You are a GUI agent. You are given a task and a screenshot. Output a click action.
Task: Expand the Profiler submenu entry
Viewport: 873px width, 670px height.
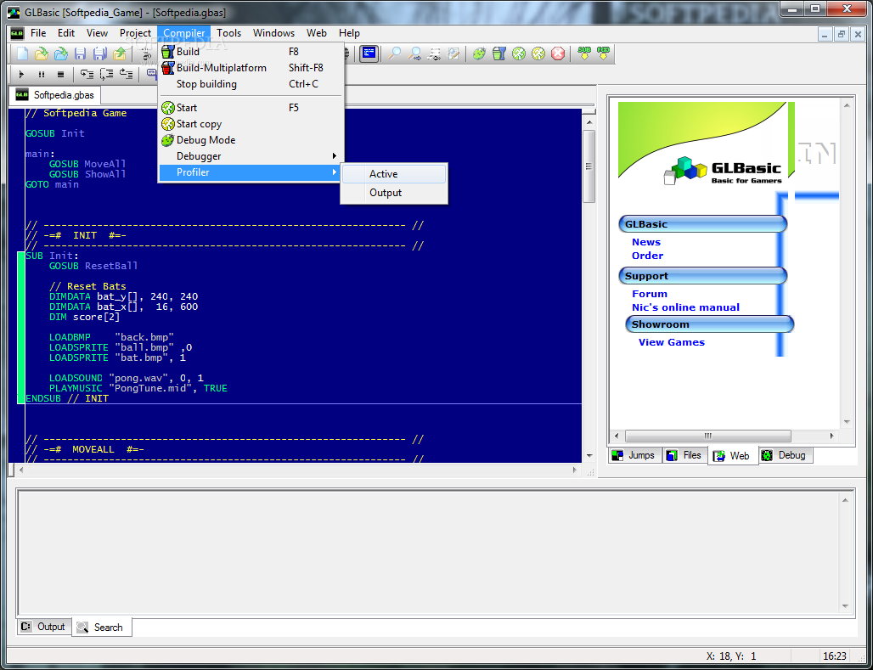pos(251,172)
